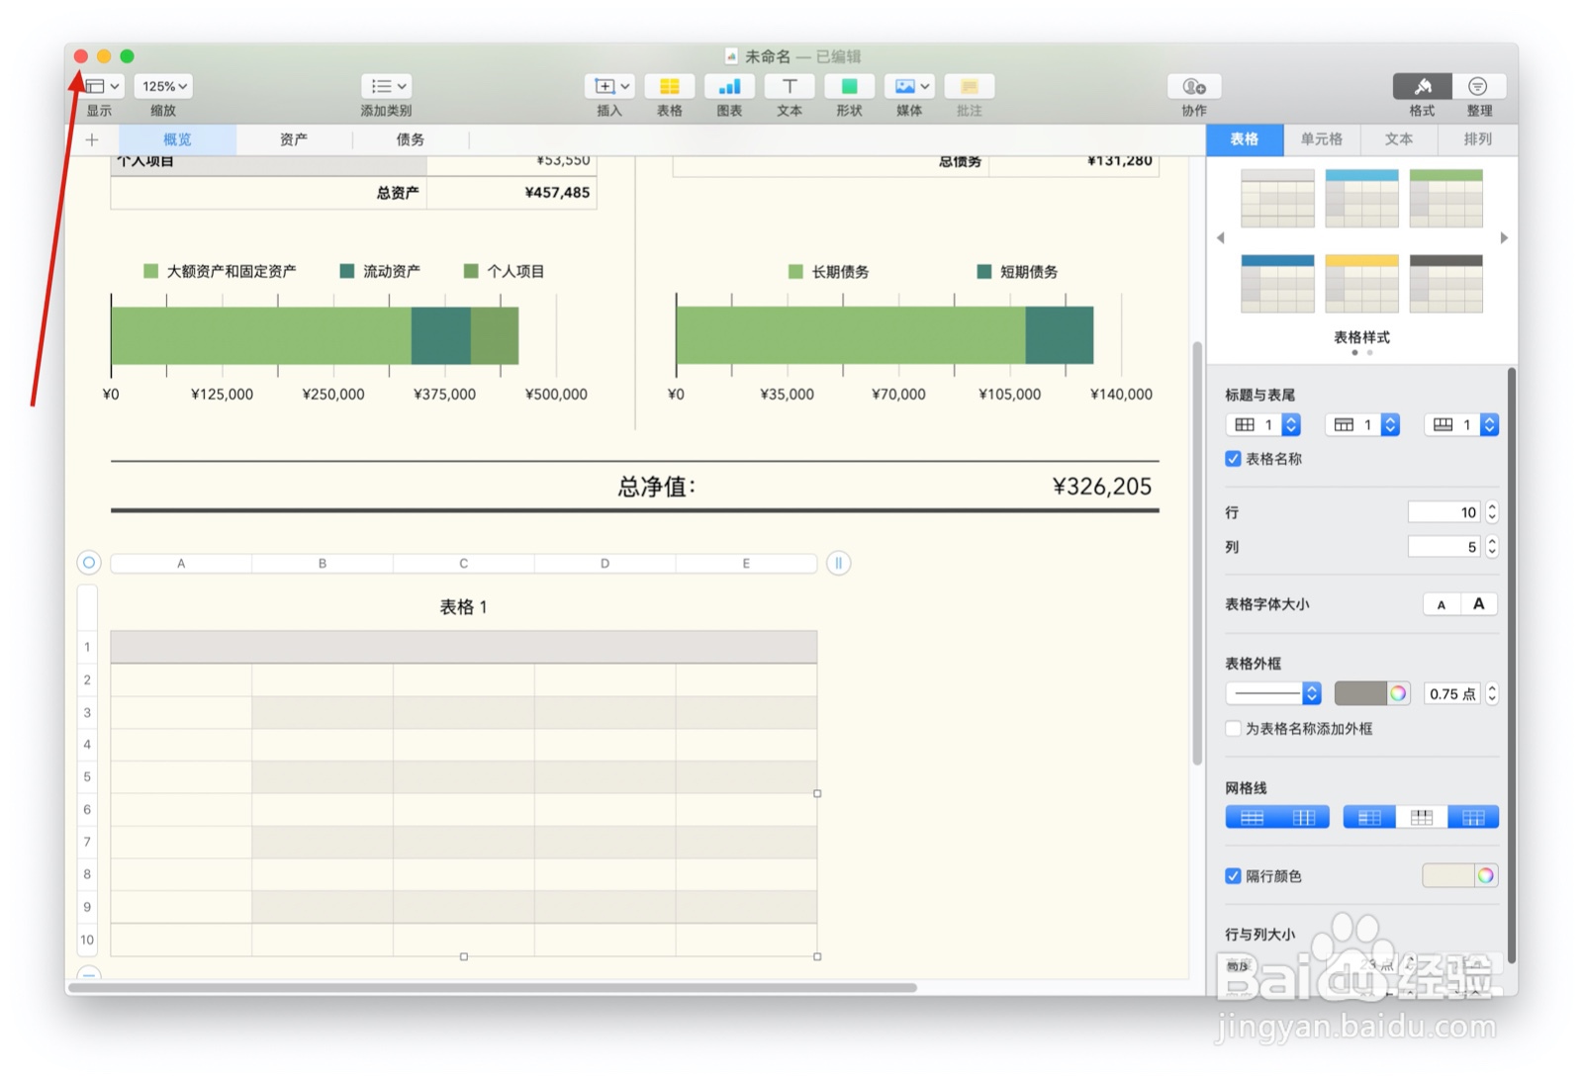This screenshot has height=1081, width=1583.
Task: Toggle header row gridlines button
Action: 1422,817
